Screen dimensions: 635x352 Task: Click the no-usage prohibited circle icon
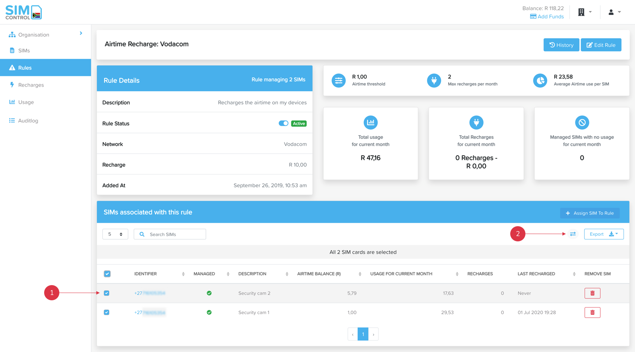tap(582, 122)
